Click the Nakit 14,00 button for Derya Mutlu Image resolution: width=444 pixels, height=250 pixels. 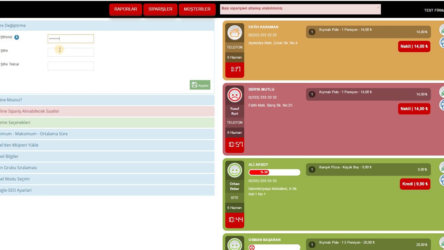414,109
